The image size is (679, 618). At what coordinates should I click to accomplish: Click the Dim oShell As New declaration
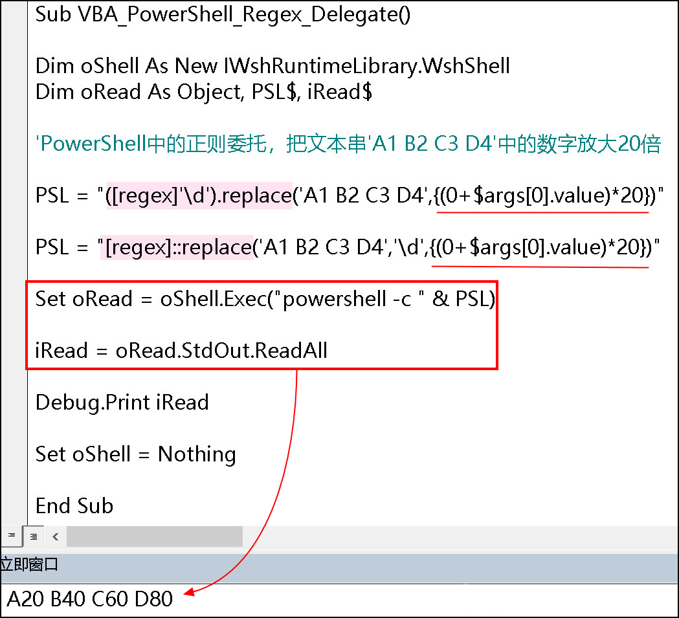point(273,66)
